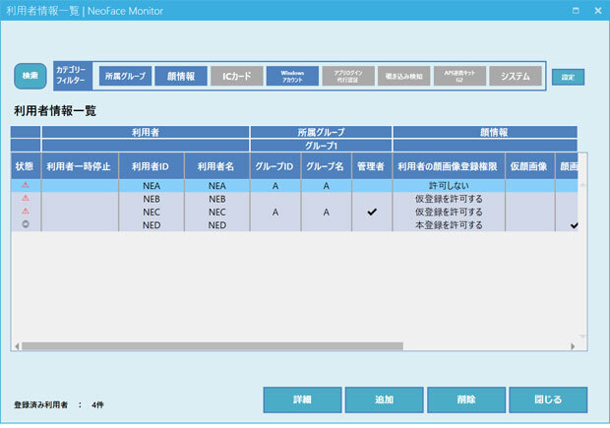This screenshot has height=428, width=610.
Task: Click the 詳細 button
Action: point(302,399)
